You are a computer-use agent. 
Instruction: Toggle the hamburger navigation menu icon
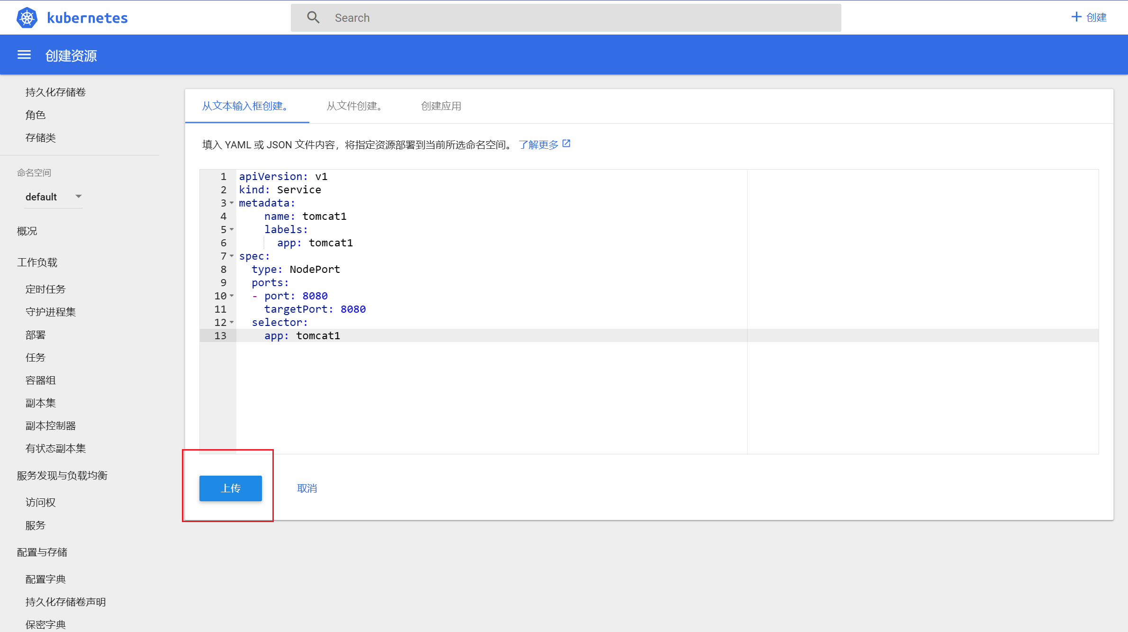pyautogui.click(x=24, y=55)
